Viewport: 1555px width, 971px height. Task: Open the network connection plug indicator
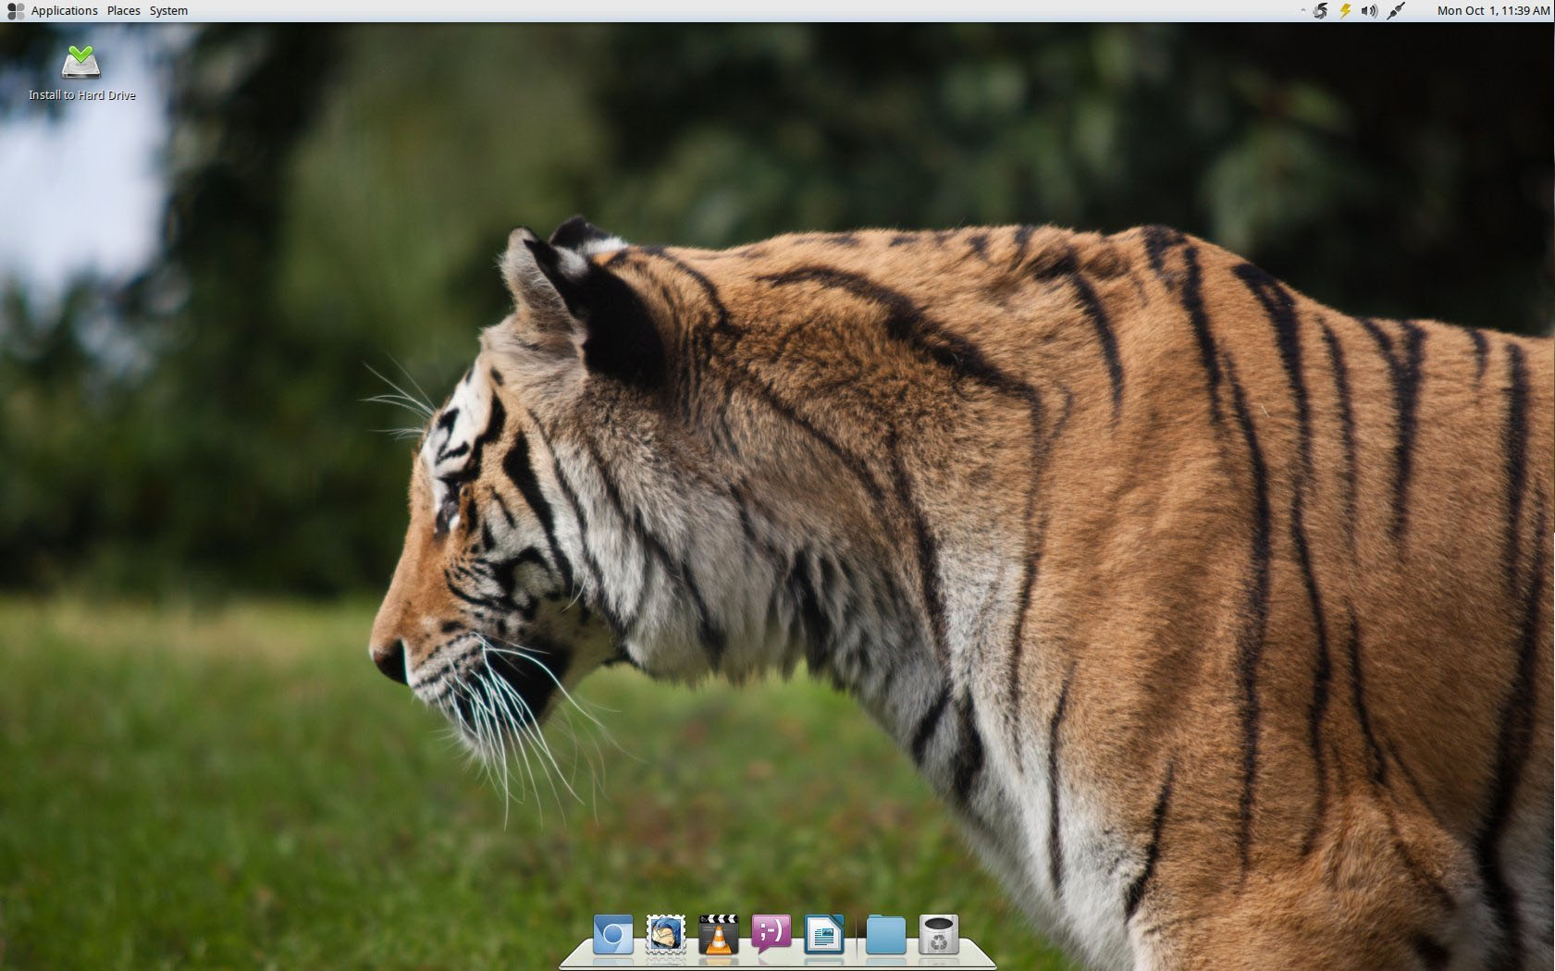tap(1396, 11)
